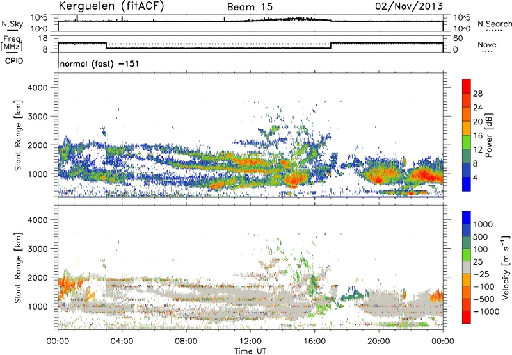The width and height of the screenshot is (512, 355).
Task: Click the Velocity colorbar value -1000
Action: [486, 311]
